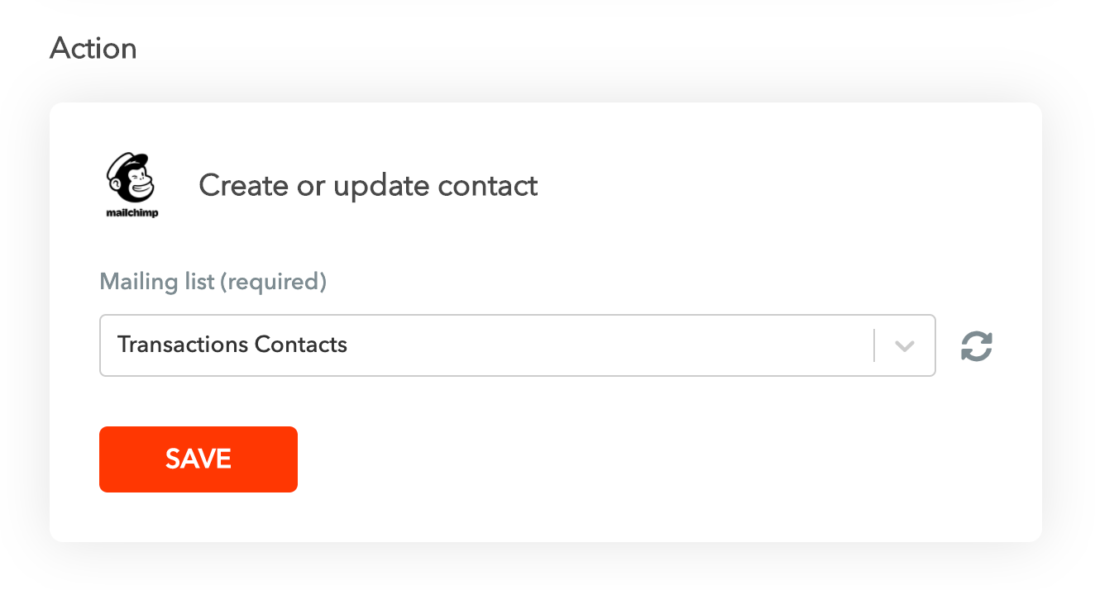Viewport: 1095px width, 590px height.
Task: Save the Mailchimp action
Action: coord(198,459)
